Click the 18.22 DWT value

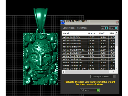pos(102,53)
